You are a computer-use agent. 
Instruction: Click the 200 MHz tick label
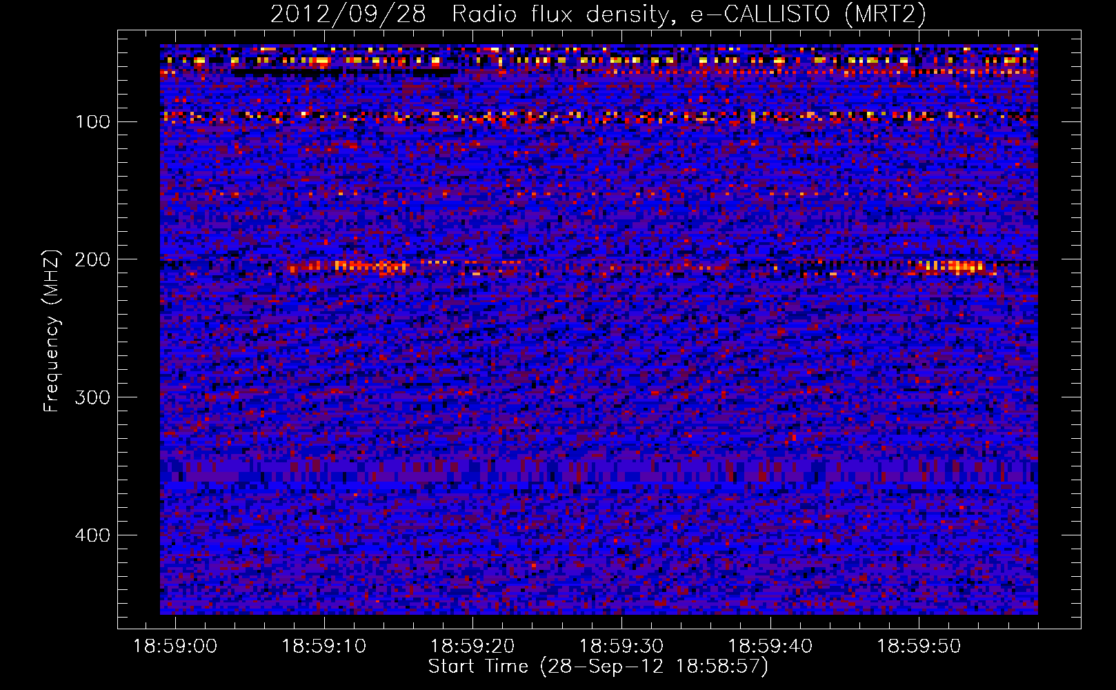[x=93, y=259]
